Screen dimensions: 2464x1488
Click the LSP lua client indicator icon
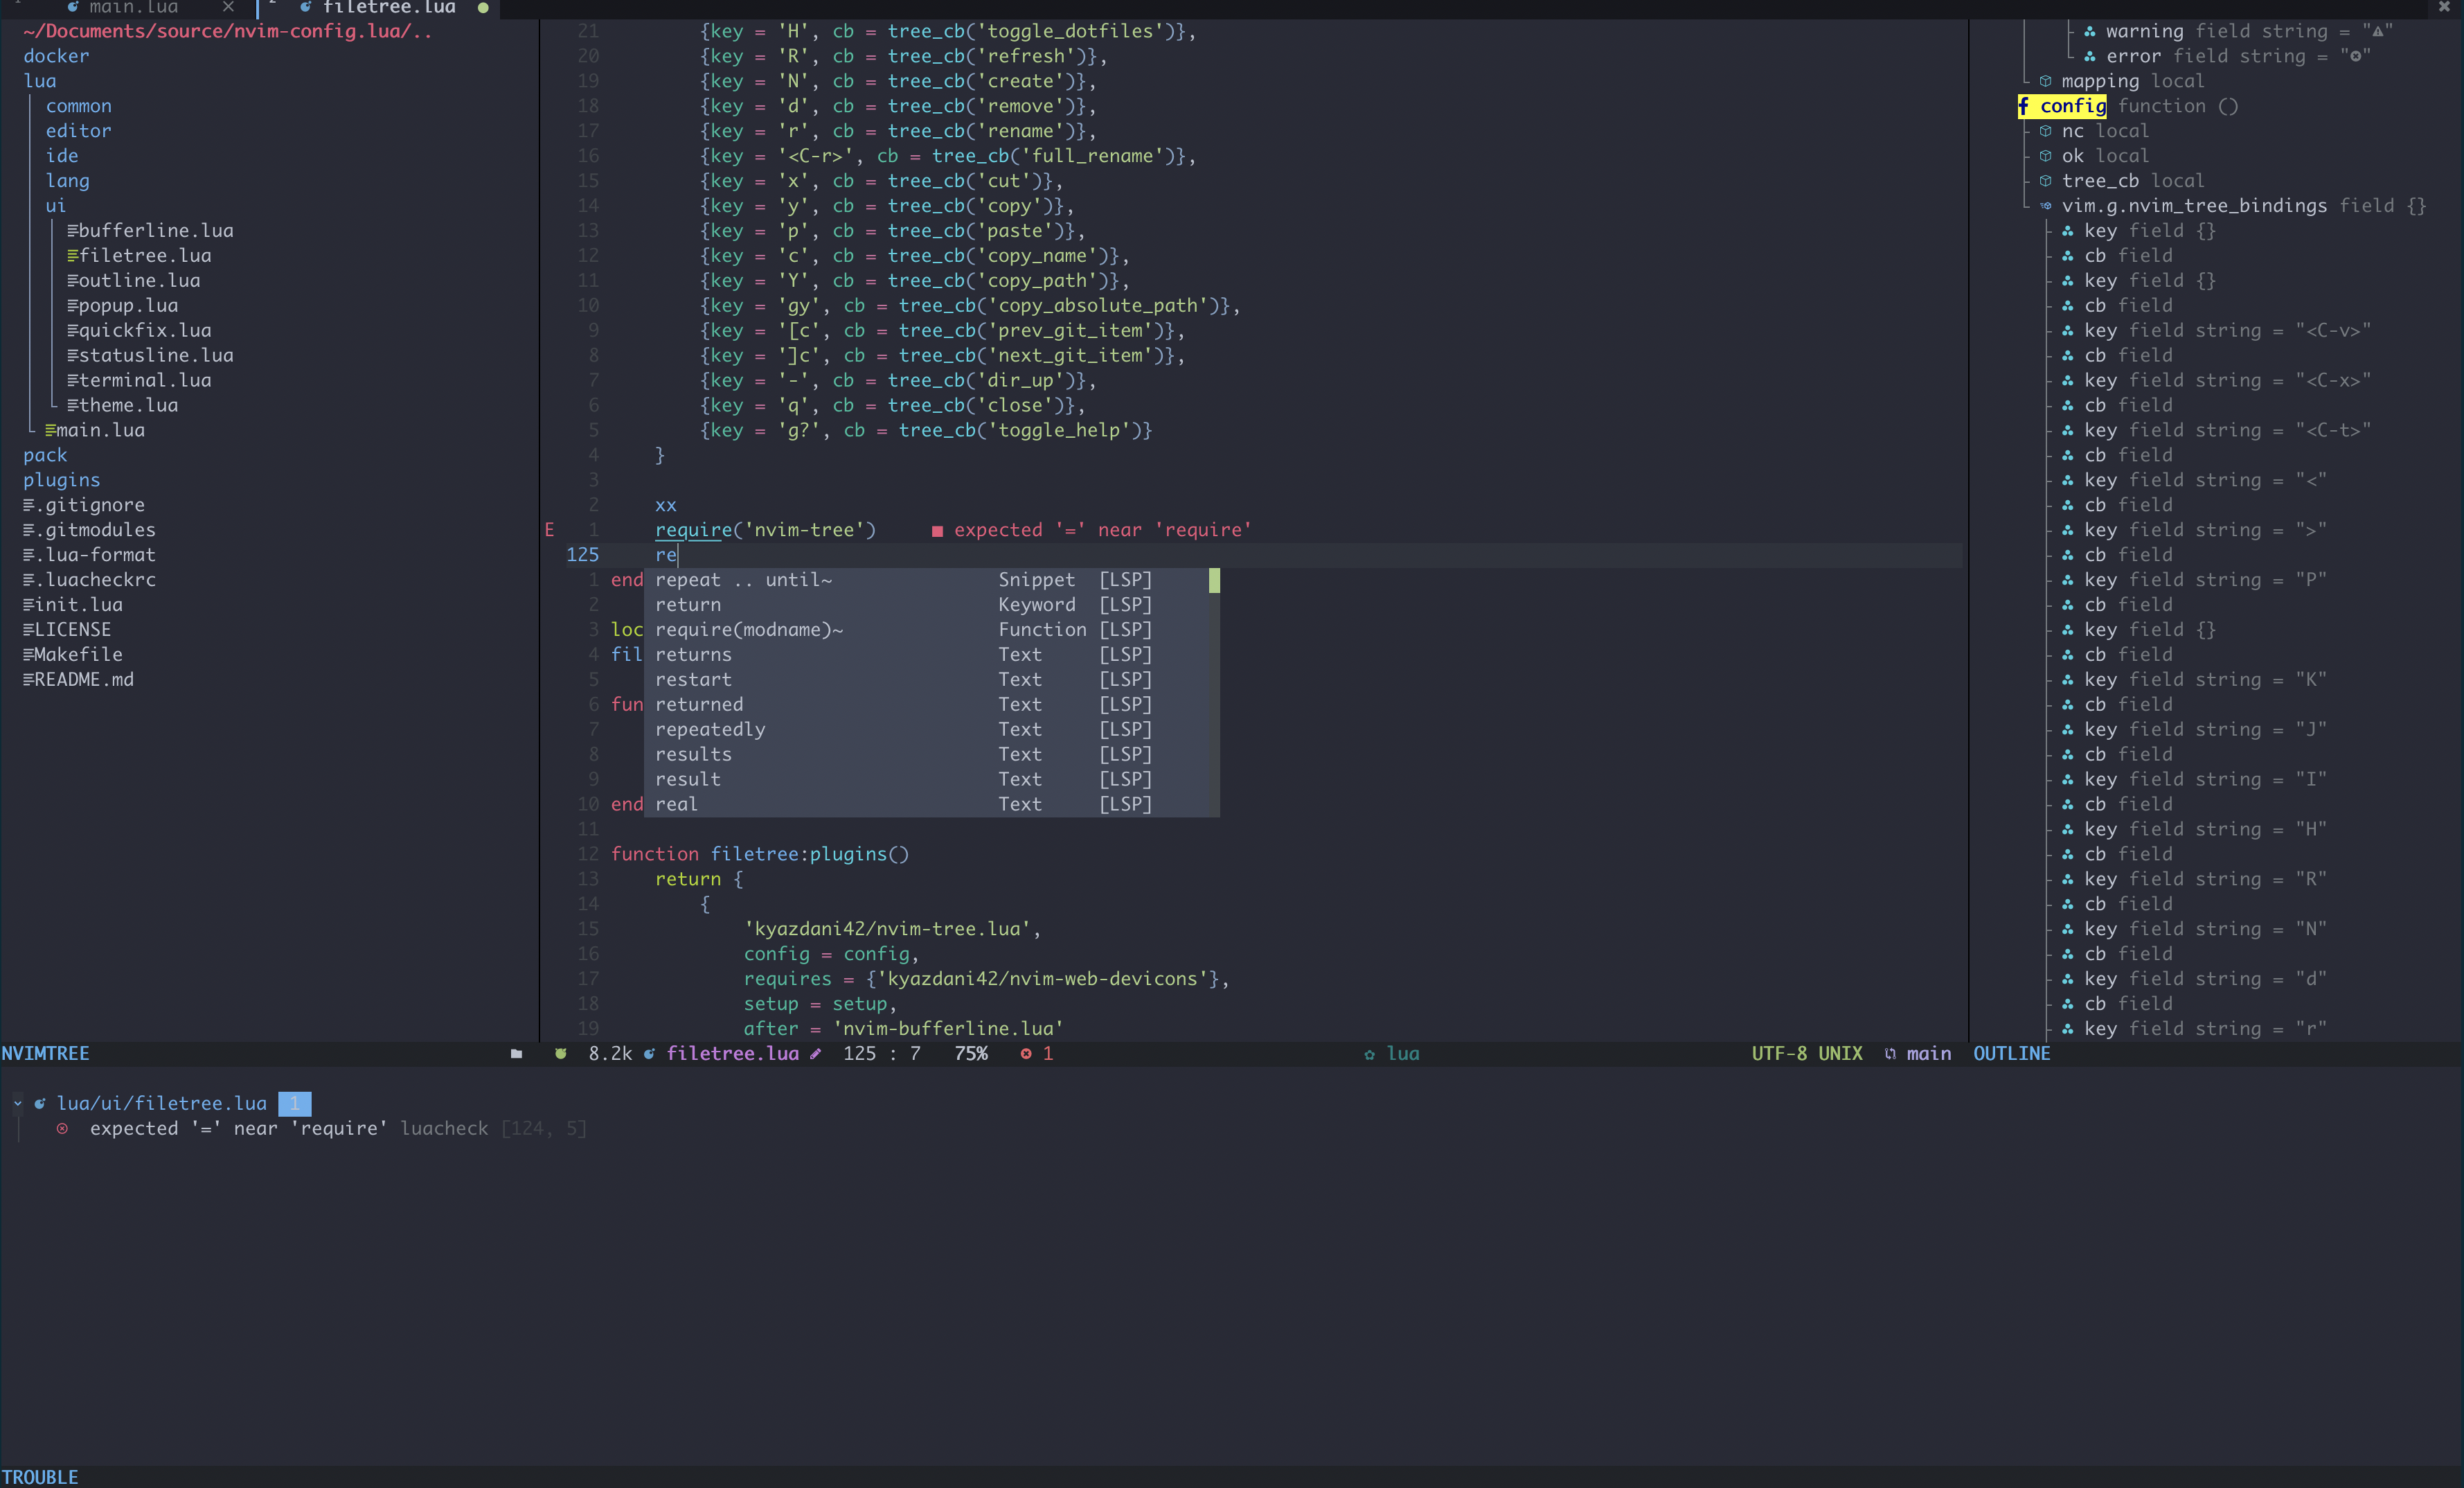pyautogui.click(x=1370, y=1054)
